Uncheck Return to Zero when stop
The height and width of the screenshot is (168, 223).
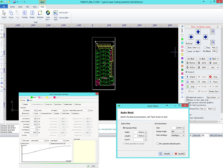[x=187, y=101]
